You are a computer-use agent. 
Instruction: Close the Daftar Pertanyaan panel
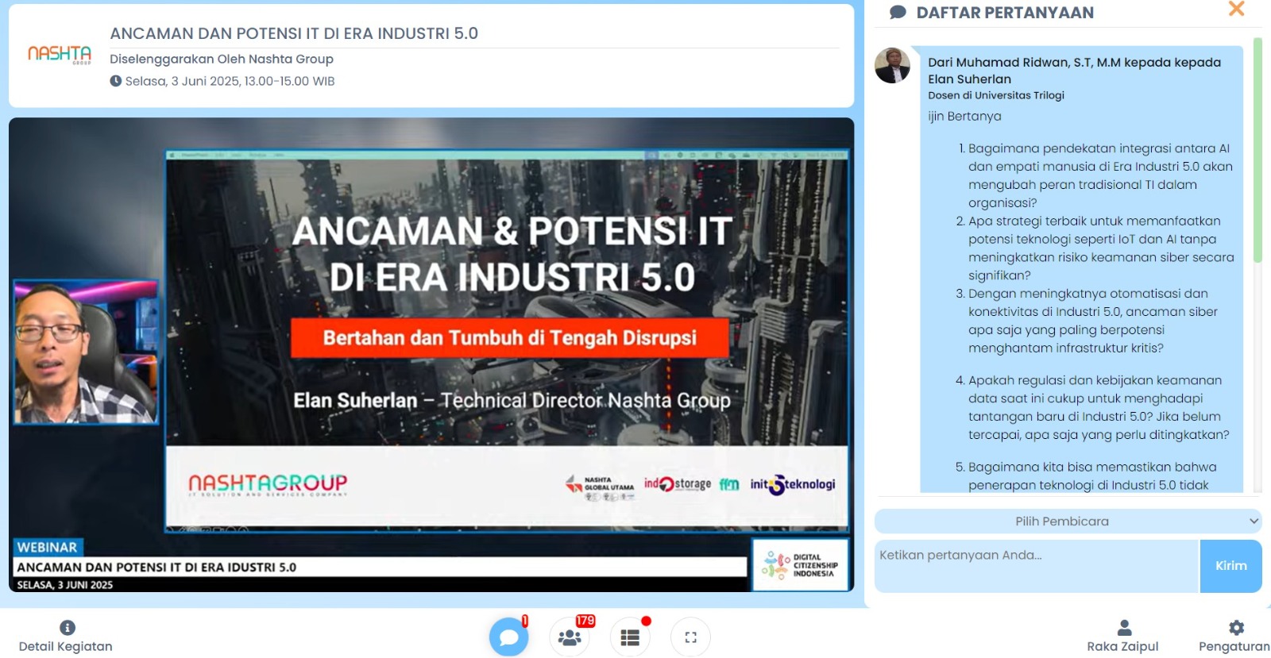coord(1236,10)
